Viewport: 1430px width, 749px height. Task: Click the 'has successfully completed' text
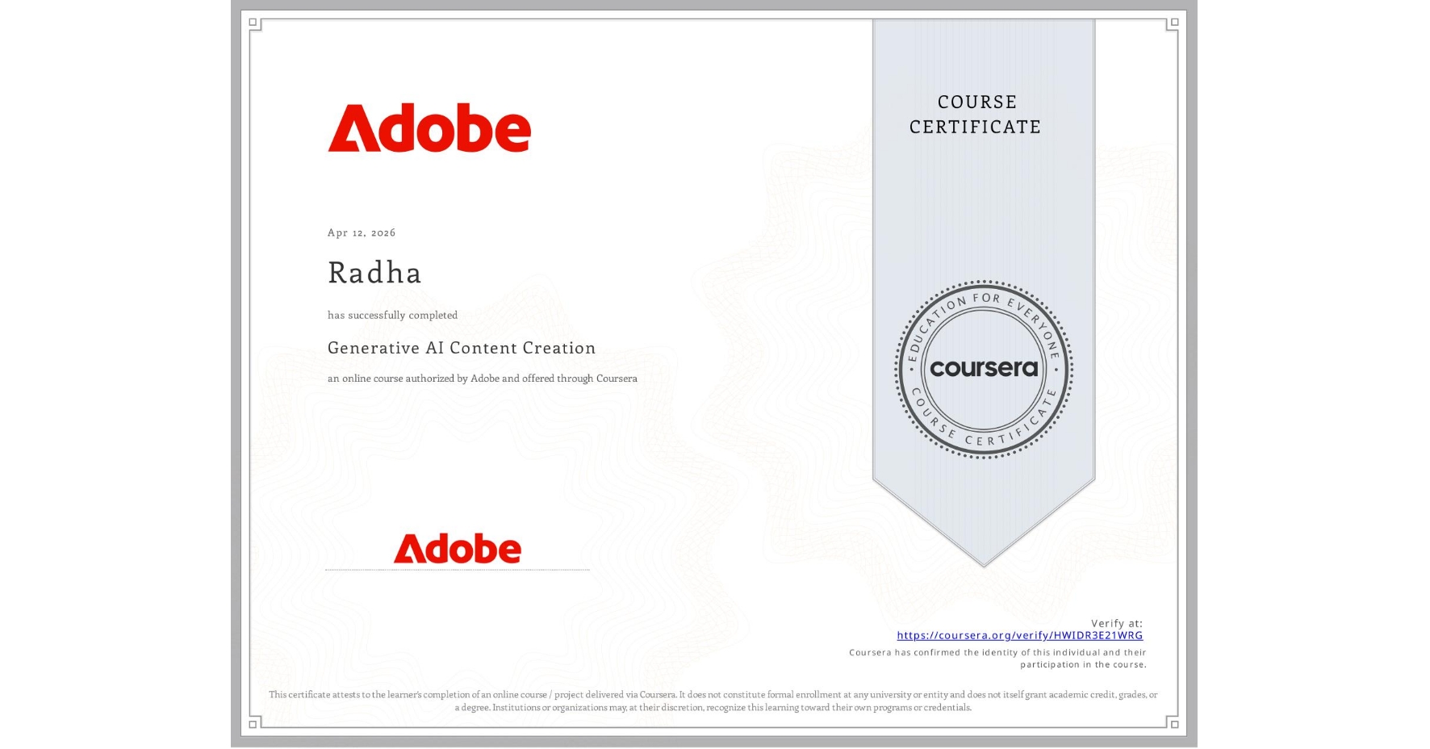[x=392, y=315]
